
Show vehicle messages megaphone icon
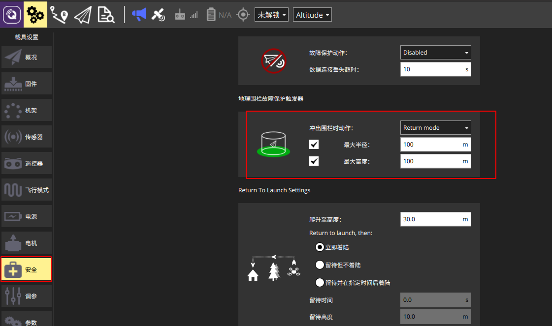coord(139,15)
